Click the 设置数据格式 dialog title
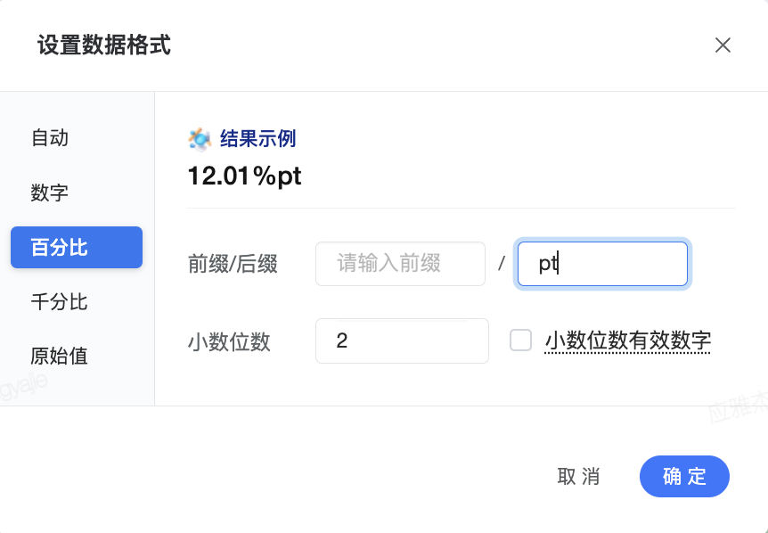 click(104, 45)
